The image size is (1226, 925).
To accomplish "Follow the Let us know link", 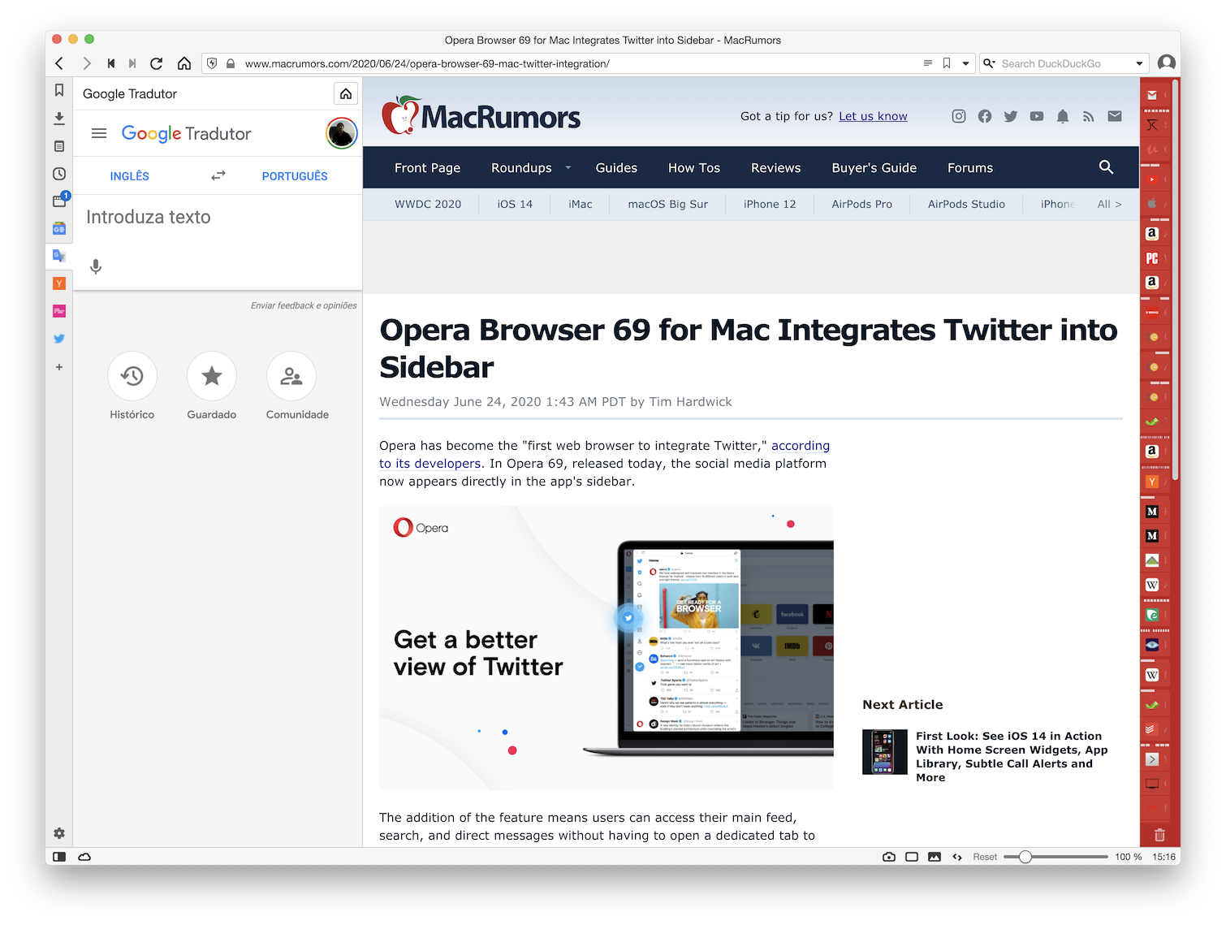I will tap(873, 116).
